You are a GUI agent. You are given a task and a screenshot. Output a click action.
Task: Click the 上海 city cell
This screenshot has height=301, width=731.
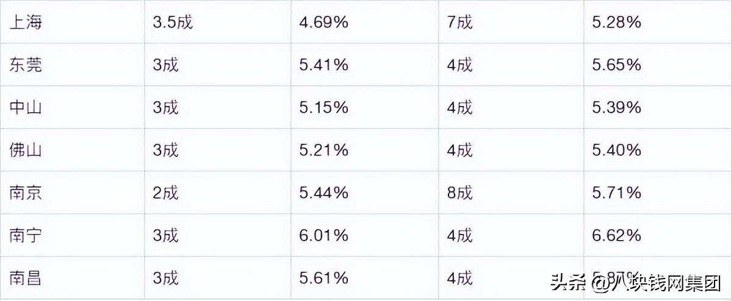[x=26, y=23]
